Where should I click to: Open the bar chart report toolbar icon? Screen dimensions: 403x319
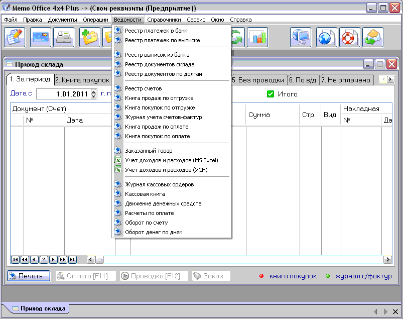pos(257,37)
